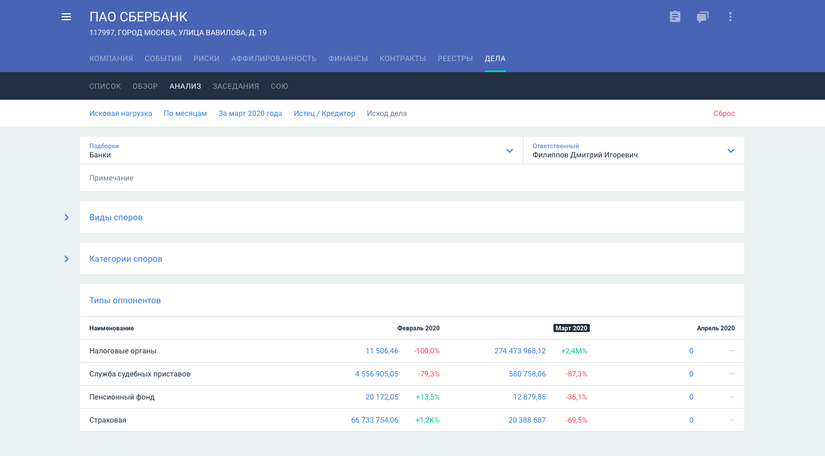Screen dimensions: 825x456
Task: Click the Категории споров heading
Action: [x=126, y=259]
